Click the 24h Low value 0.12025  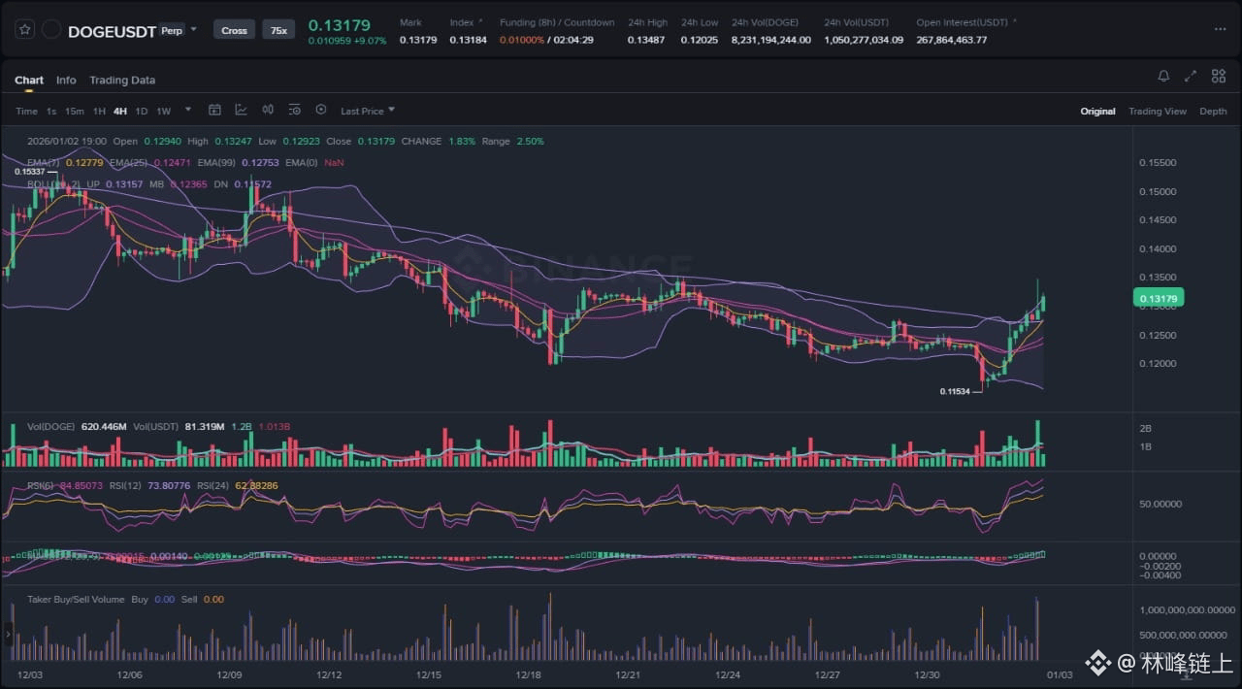(700, 40)
